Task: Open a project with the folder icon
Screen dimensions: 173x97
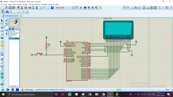Action: click(6, 8)
